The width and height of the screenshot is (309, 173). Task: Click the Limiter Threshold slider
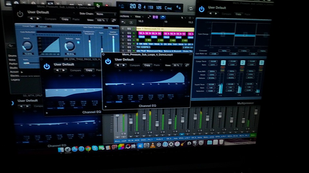pos(113,45)
